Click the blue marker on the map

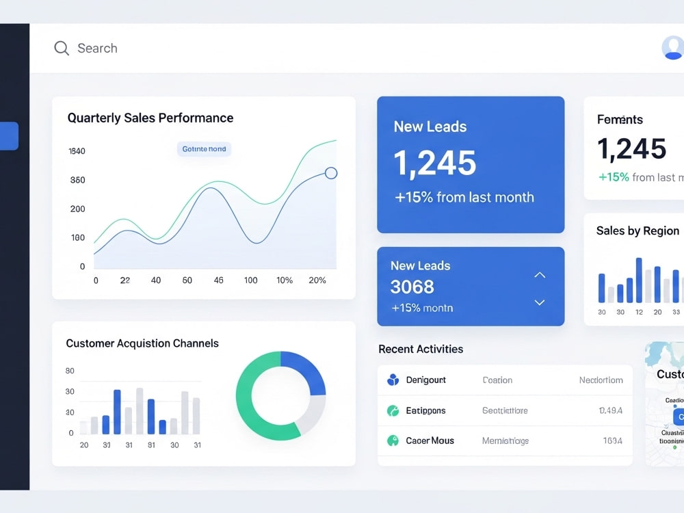679,417
